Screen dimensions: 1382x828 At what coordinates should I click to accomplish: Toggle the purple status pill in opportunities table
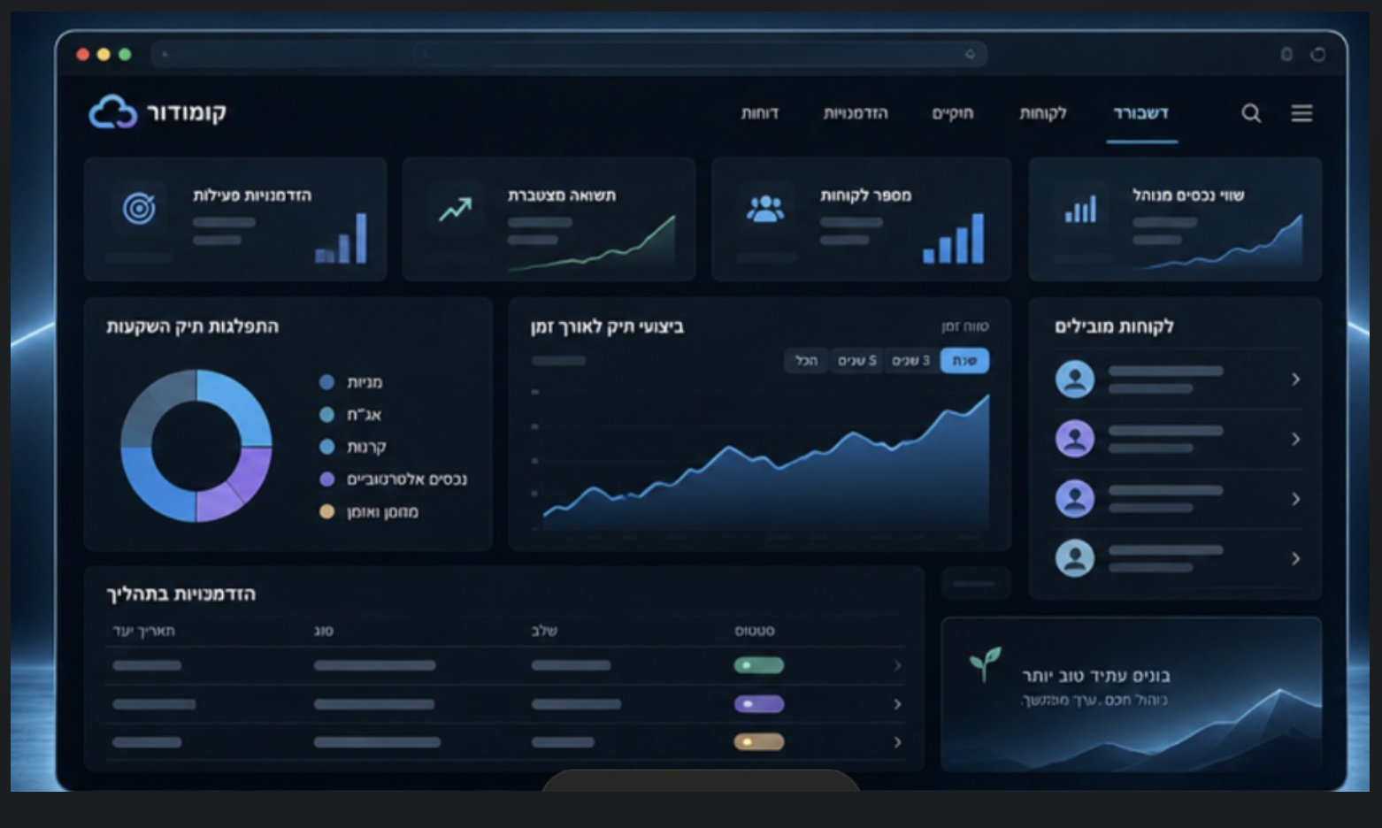[759, 704]
